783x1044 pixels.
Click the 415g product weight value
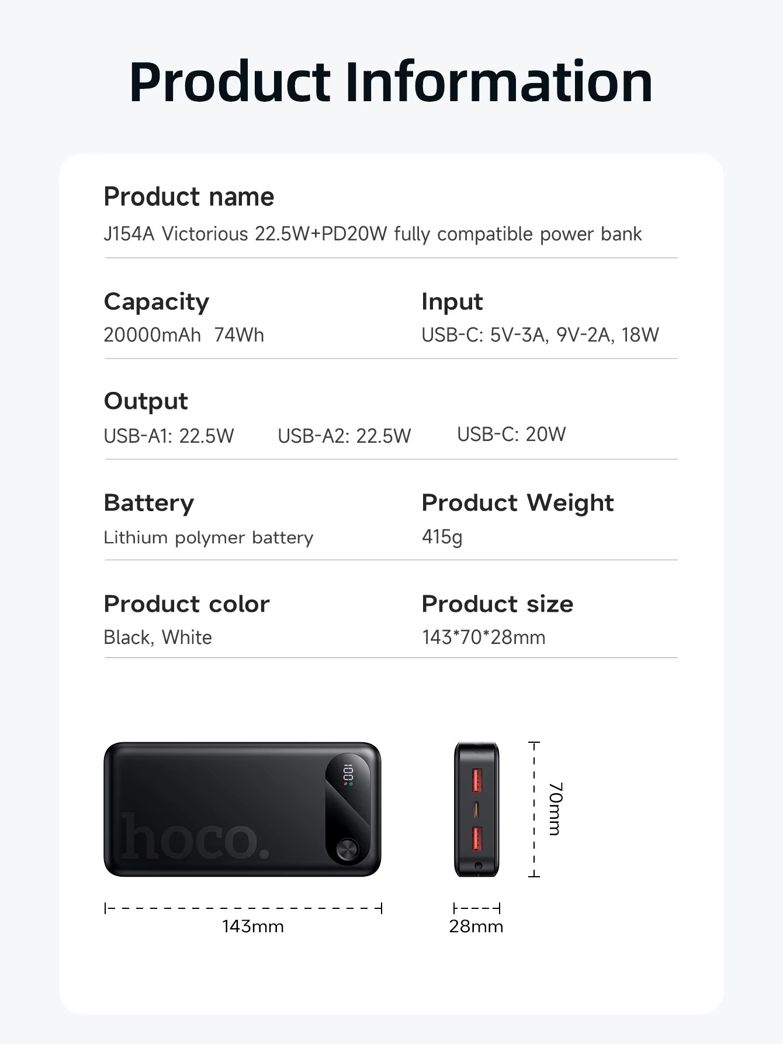[x=442, y=536]
